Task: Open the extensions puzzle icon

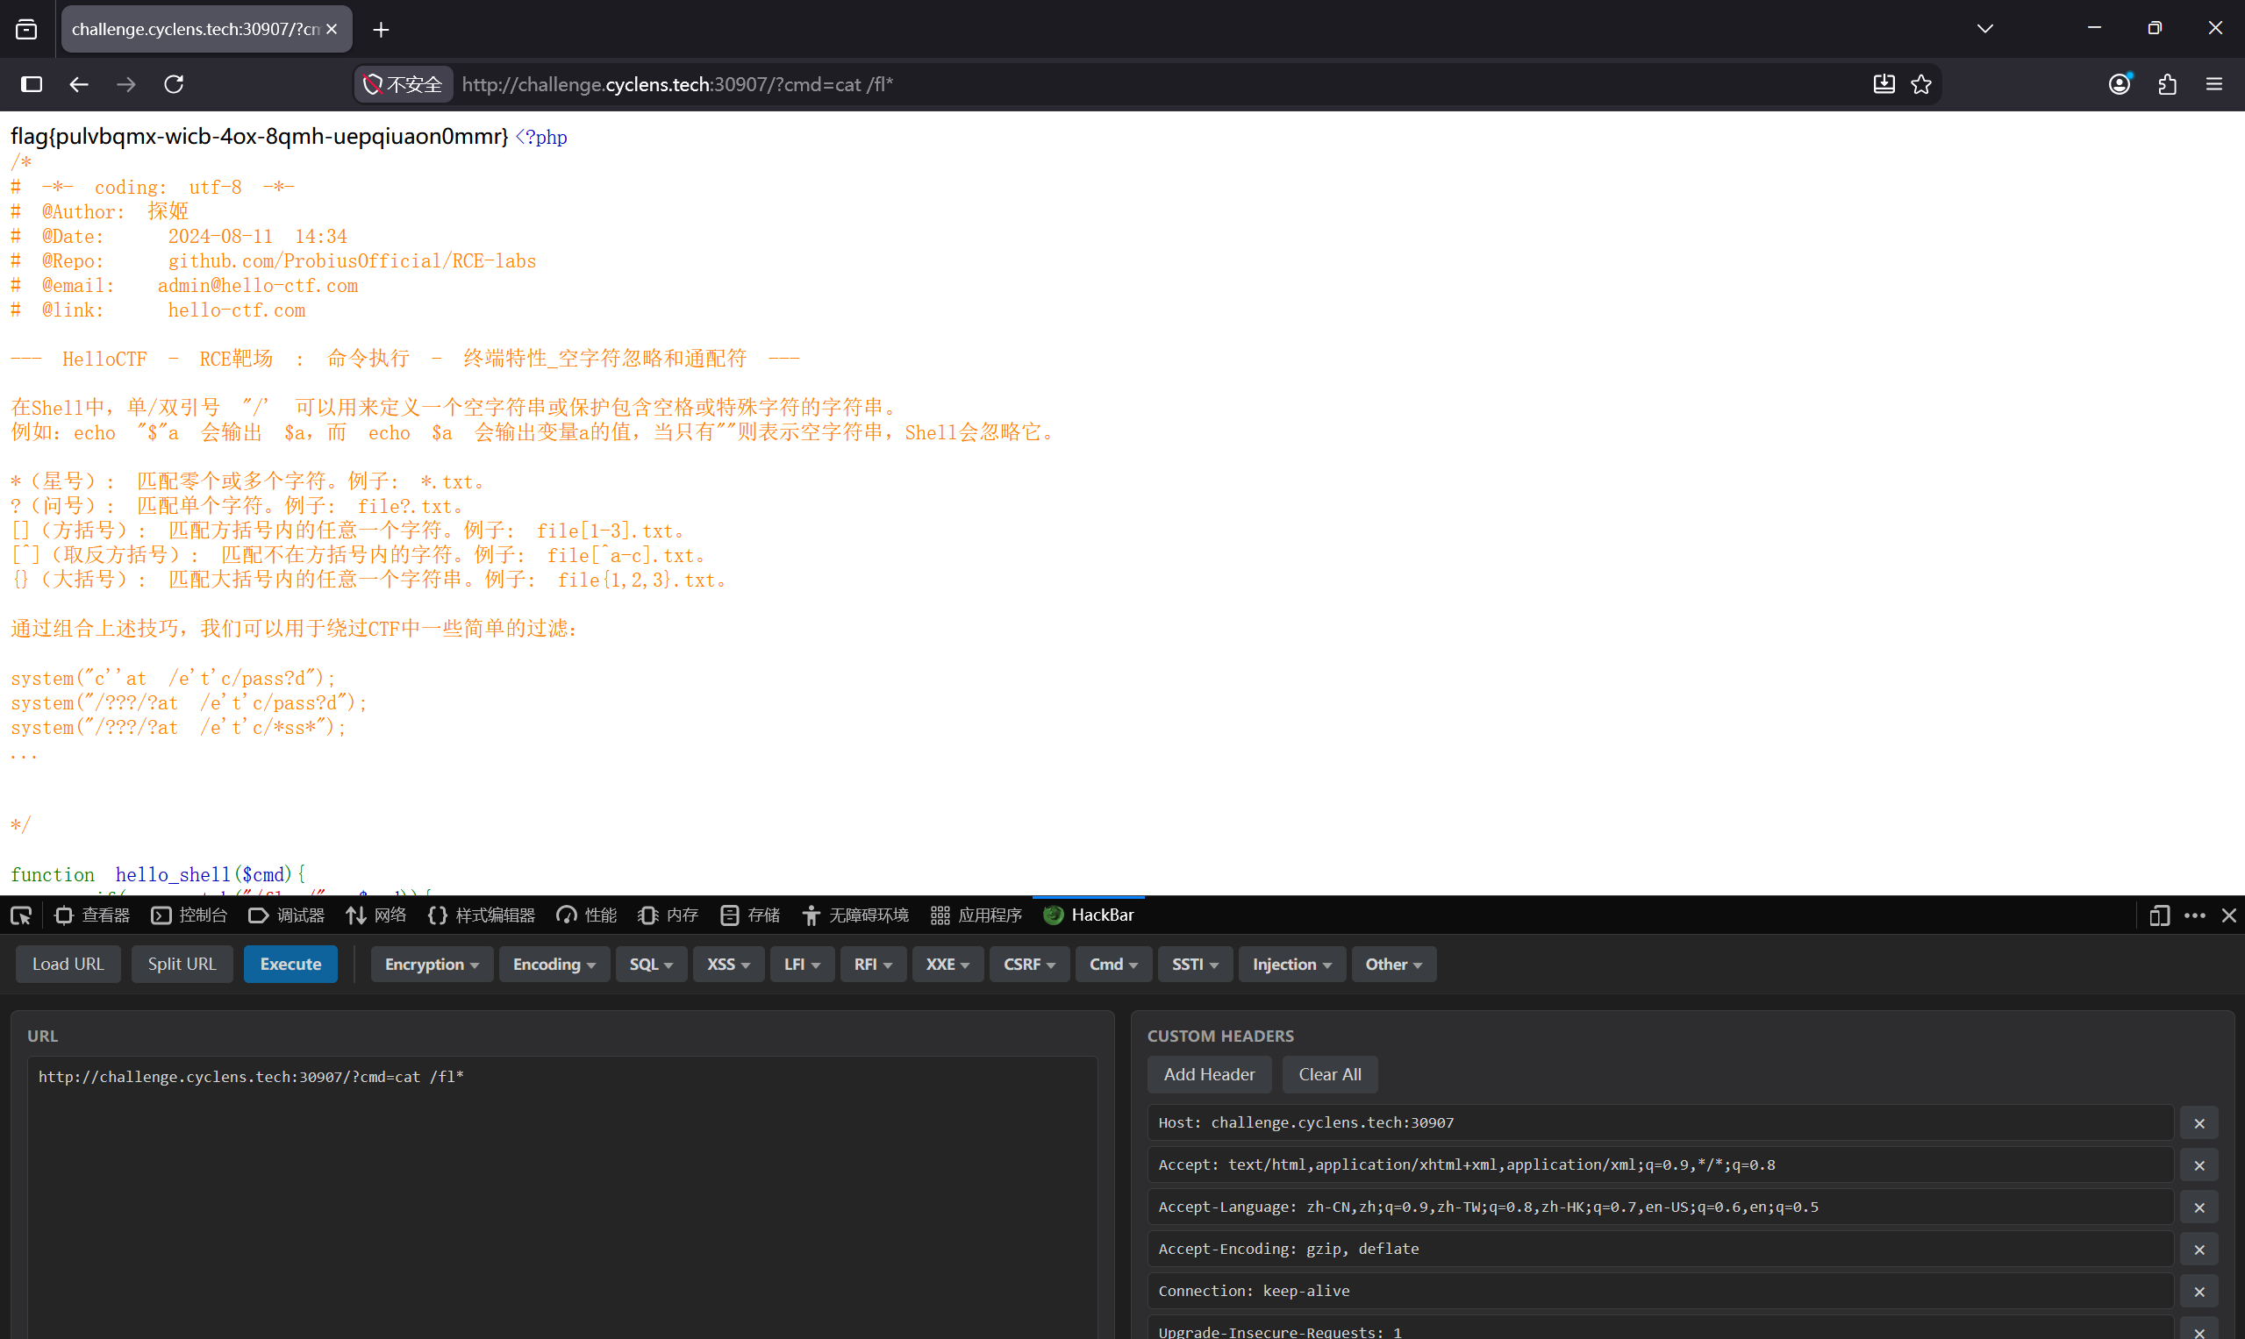Action: 2168,84
